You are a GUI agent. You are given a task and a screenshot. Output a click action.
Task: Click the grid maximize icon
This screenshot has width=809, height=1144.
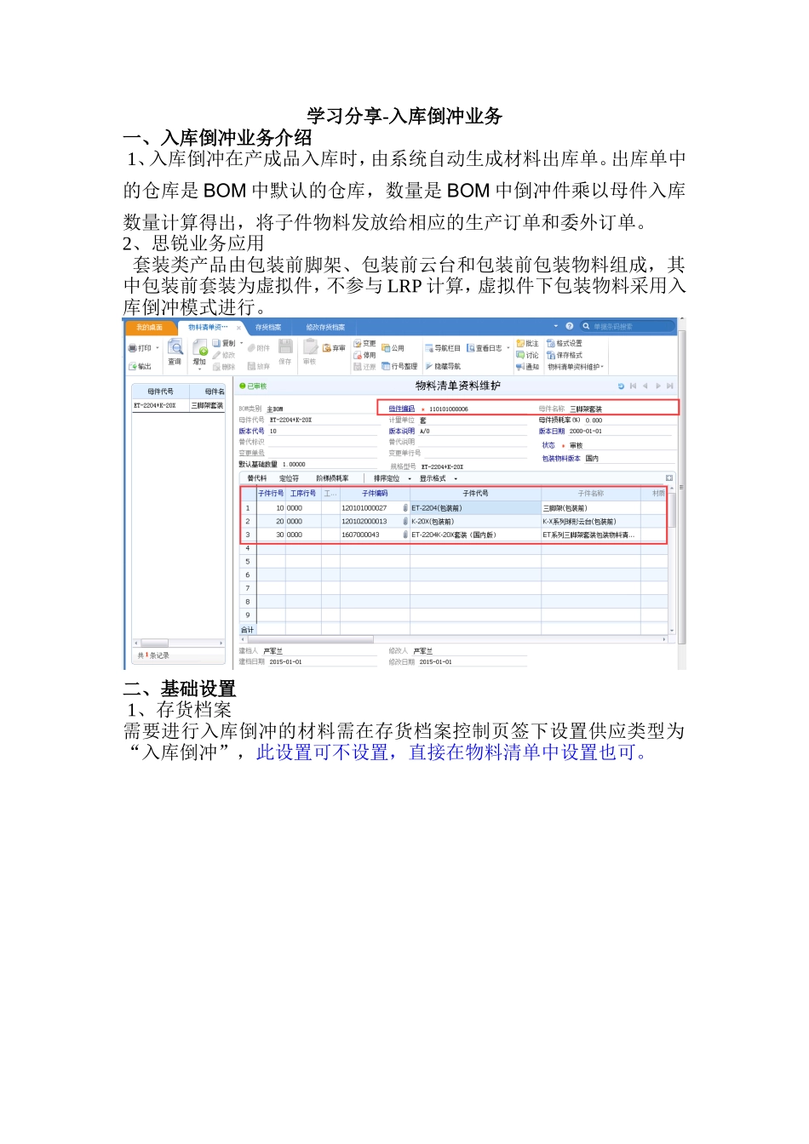point(669,478)
